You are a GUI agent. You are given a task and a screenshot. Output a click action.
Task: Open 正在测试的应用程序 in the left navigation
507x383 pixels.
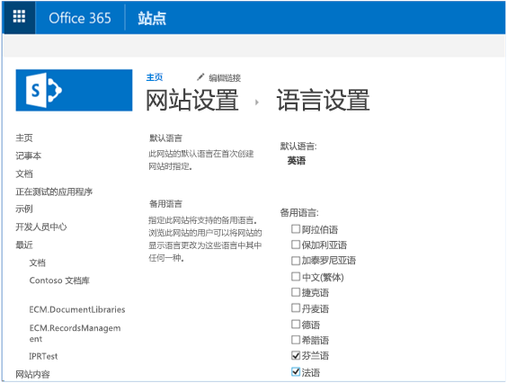click(54, 191)
